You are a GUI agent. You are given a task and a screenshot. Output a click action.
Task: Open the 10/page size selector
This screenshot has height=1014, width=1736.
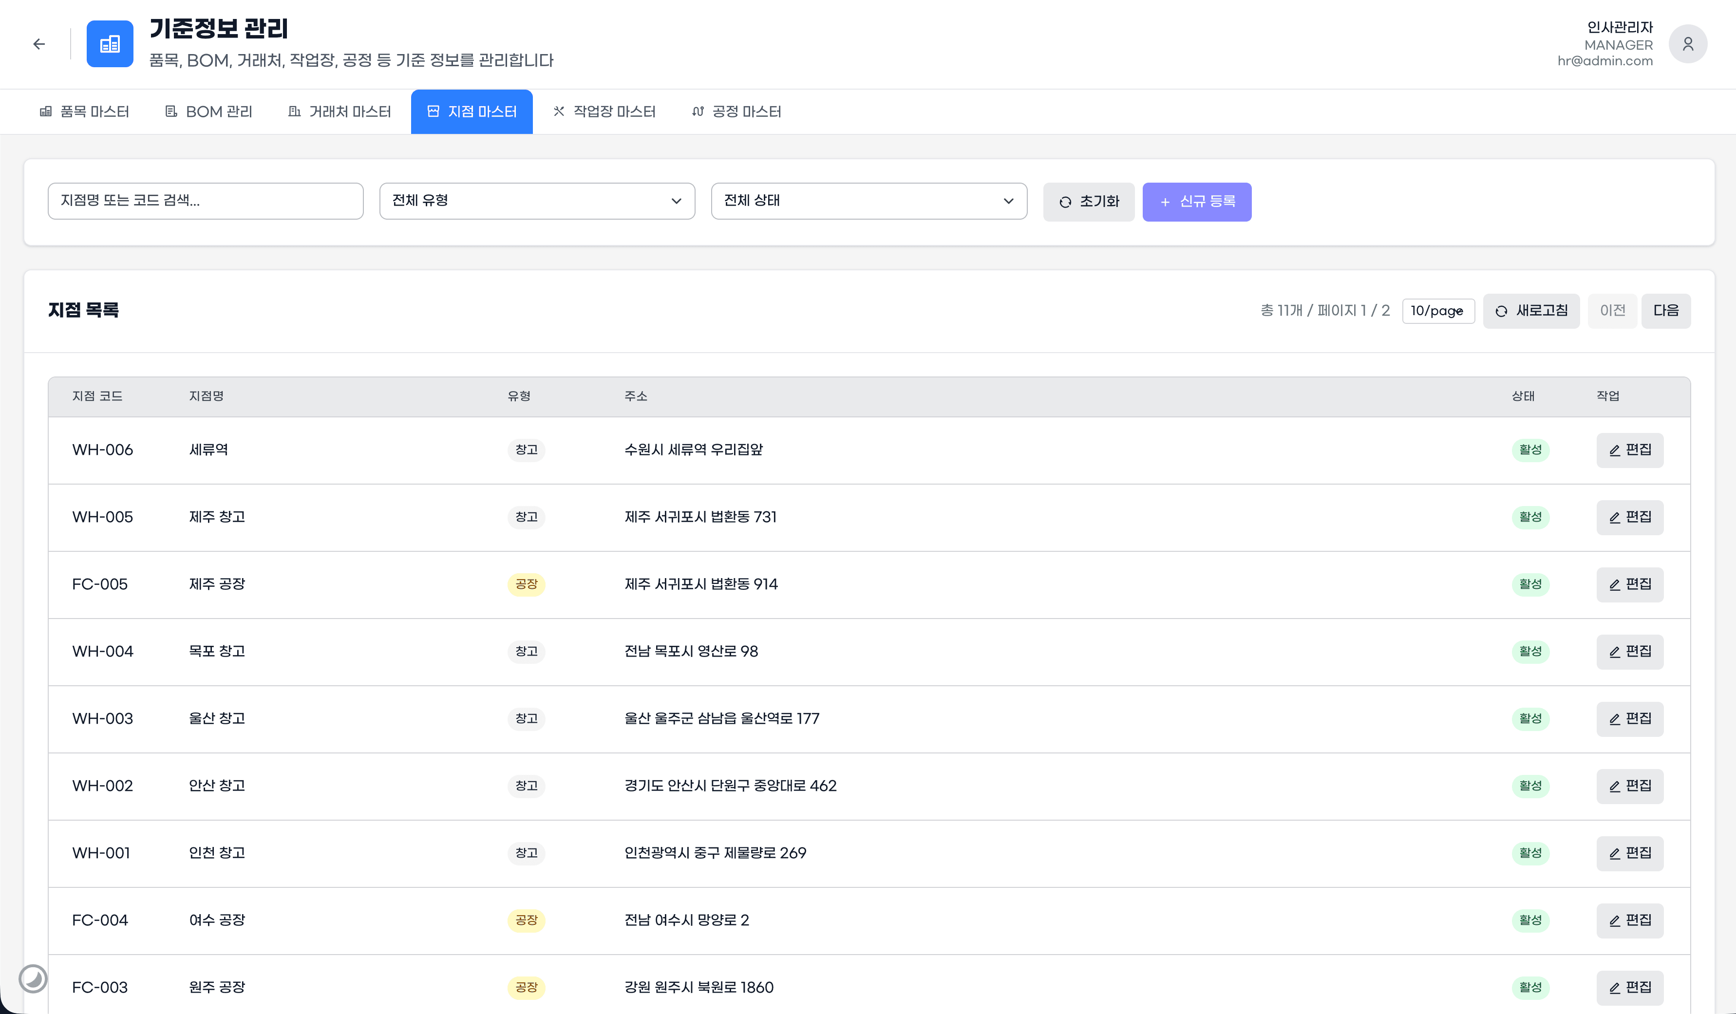1438,311
